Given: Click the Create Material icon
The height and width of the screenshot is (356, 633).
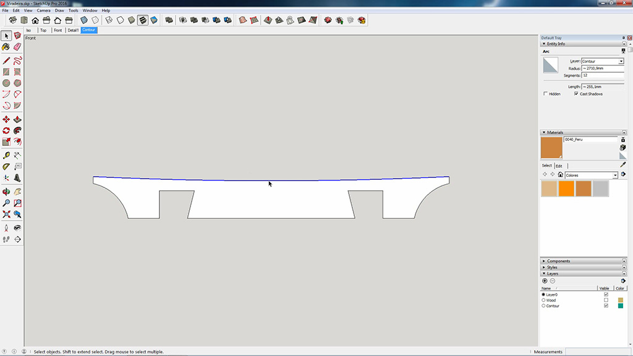Looking at the screenshot, I should [x=623, y=148].
